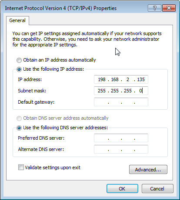Focus the Alternate DNS server field
The height and width of the screenshot is (200, 180).
pos(121,149)
